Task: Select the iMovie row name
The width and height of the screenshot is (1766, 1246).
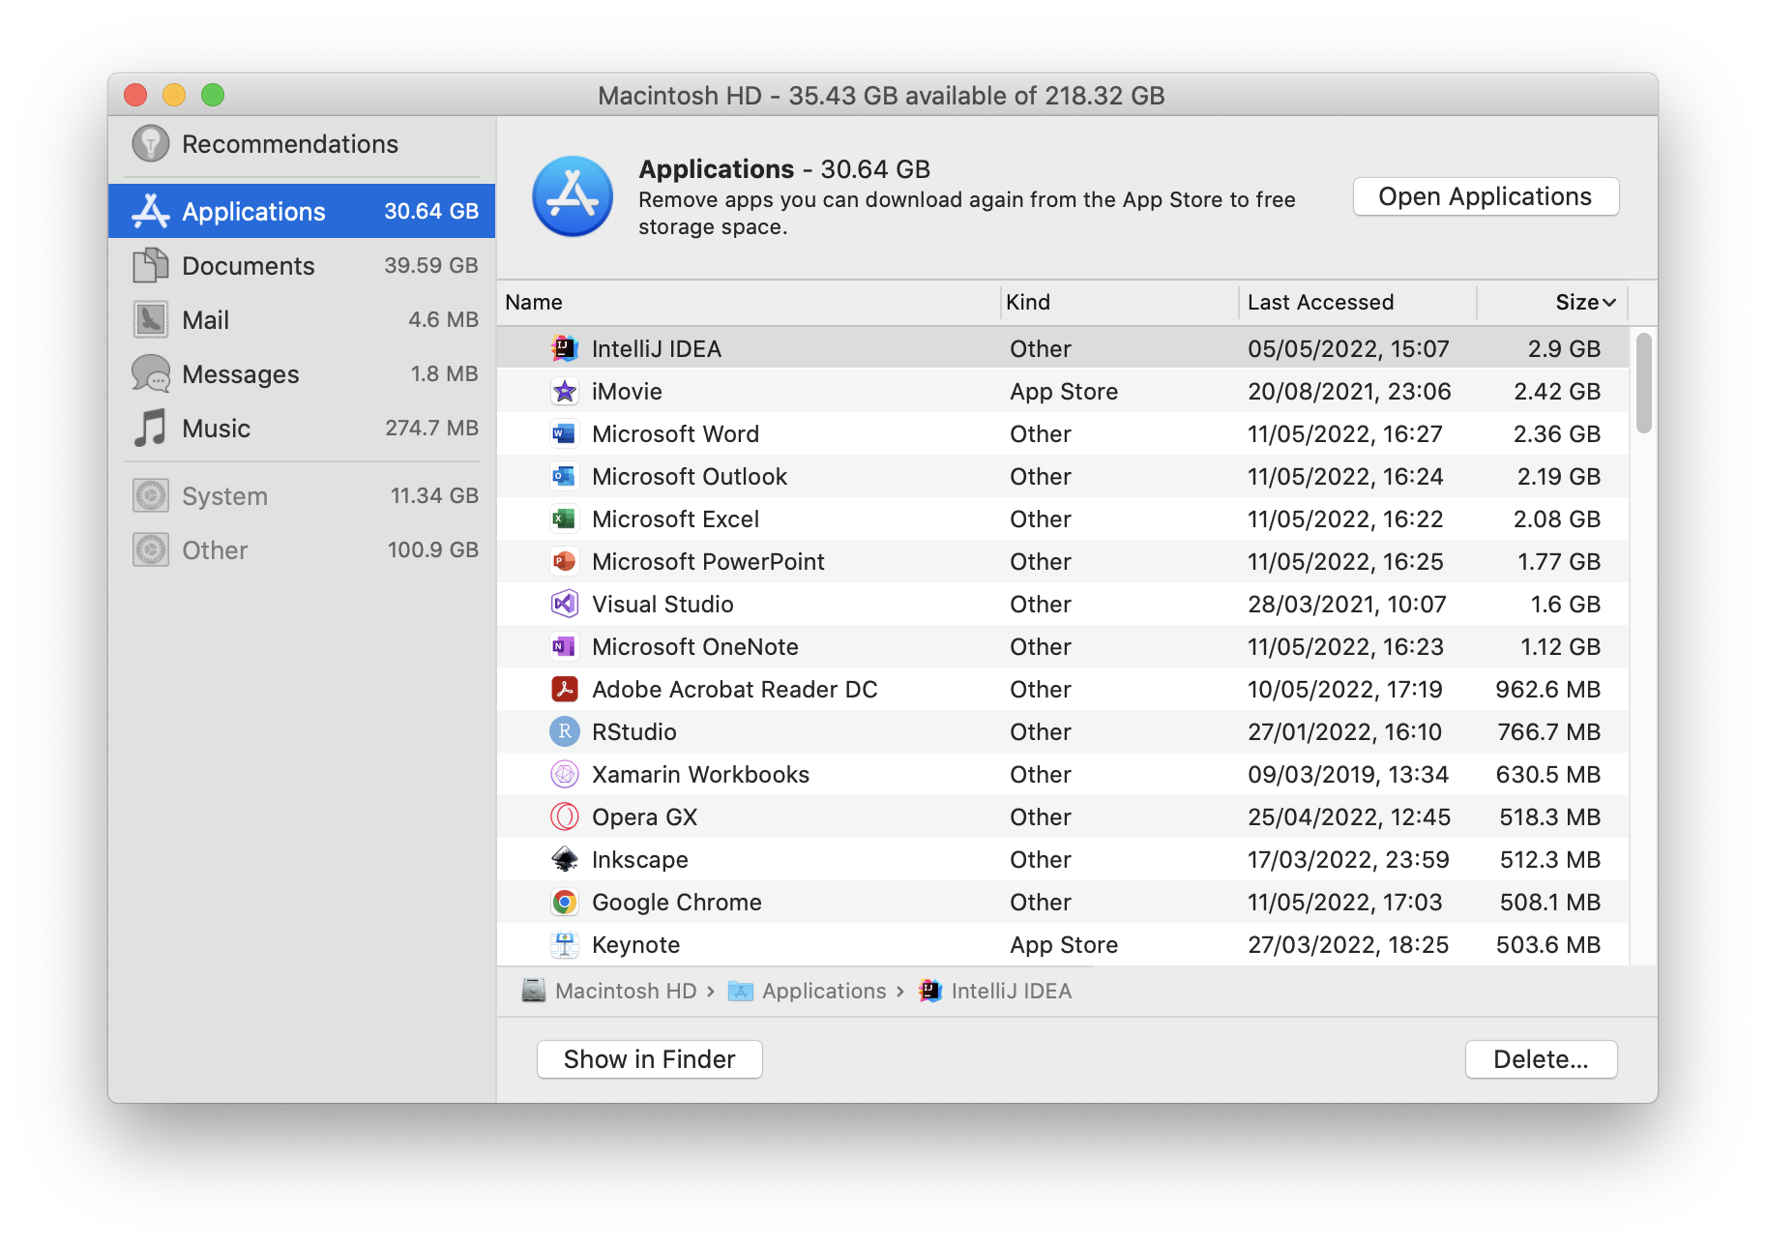Action: point(627,391)
